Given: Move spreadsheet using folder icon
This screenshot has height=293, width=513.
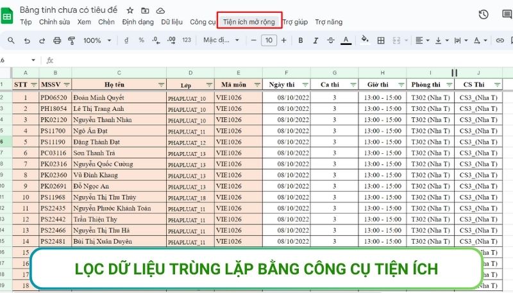Looking at the screenshot, I should 145,10.
